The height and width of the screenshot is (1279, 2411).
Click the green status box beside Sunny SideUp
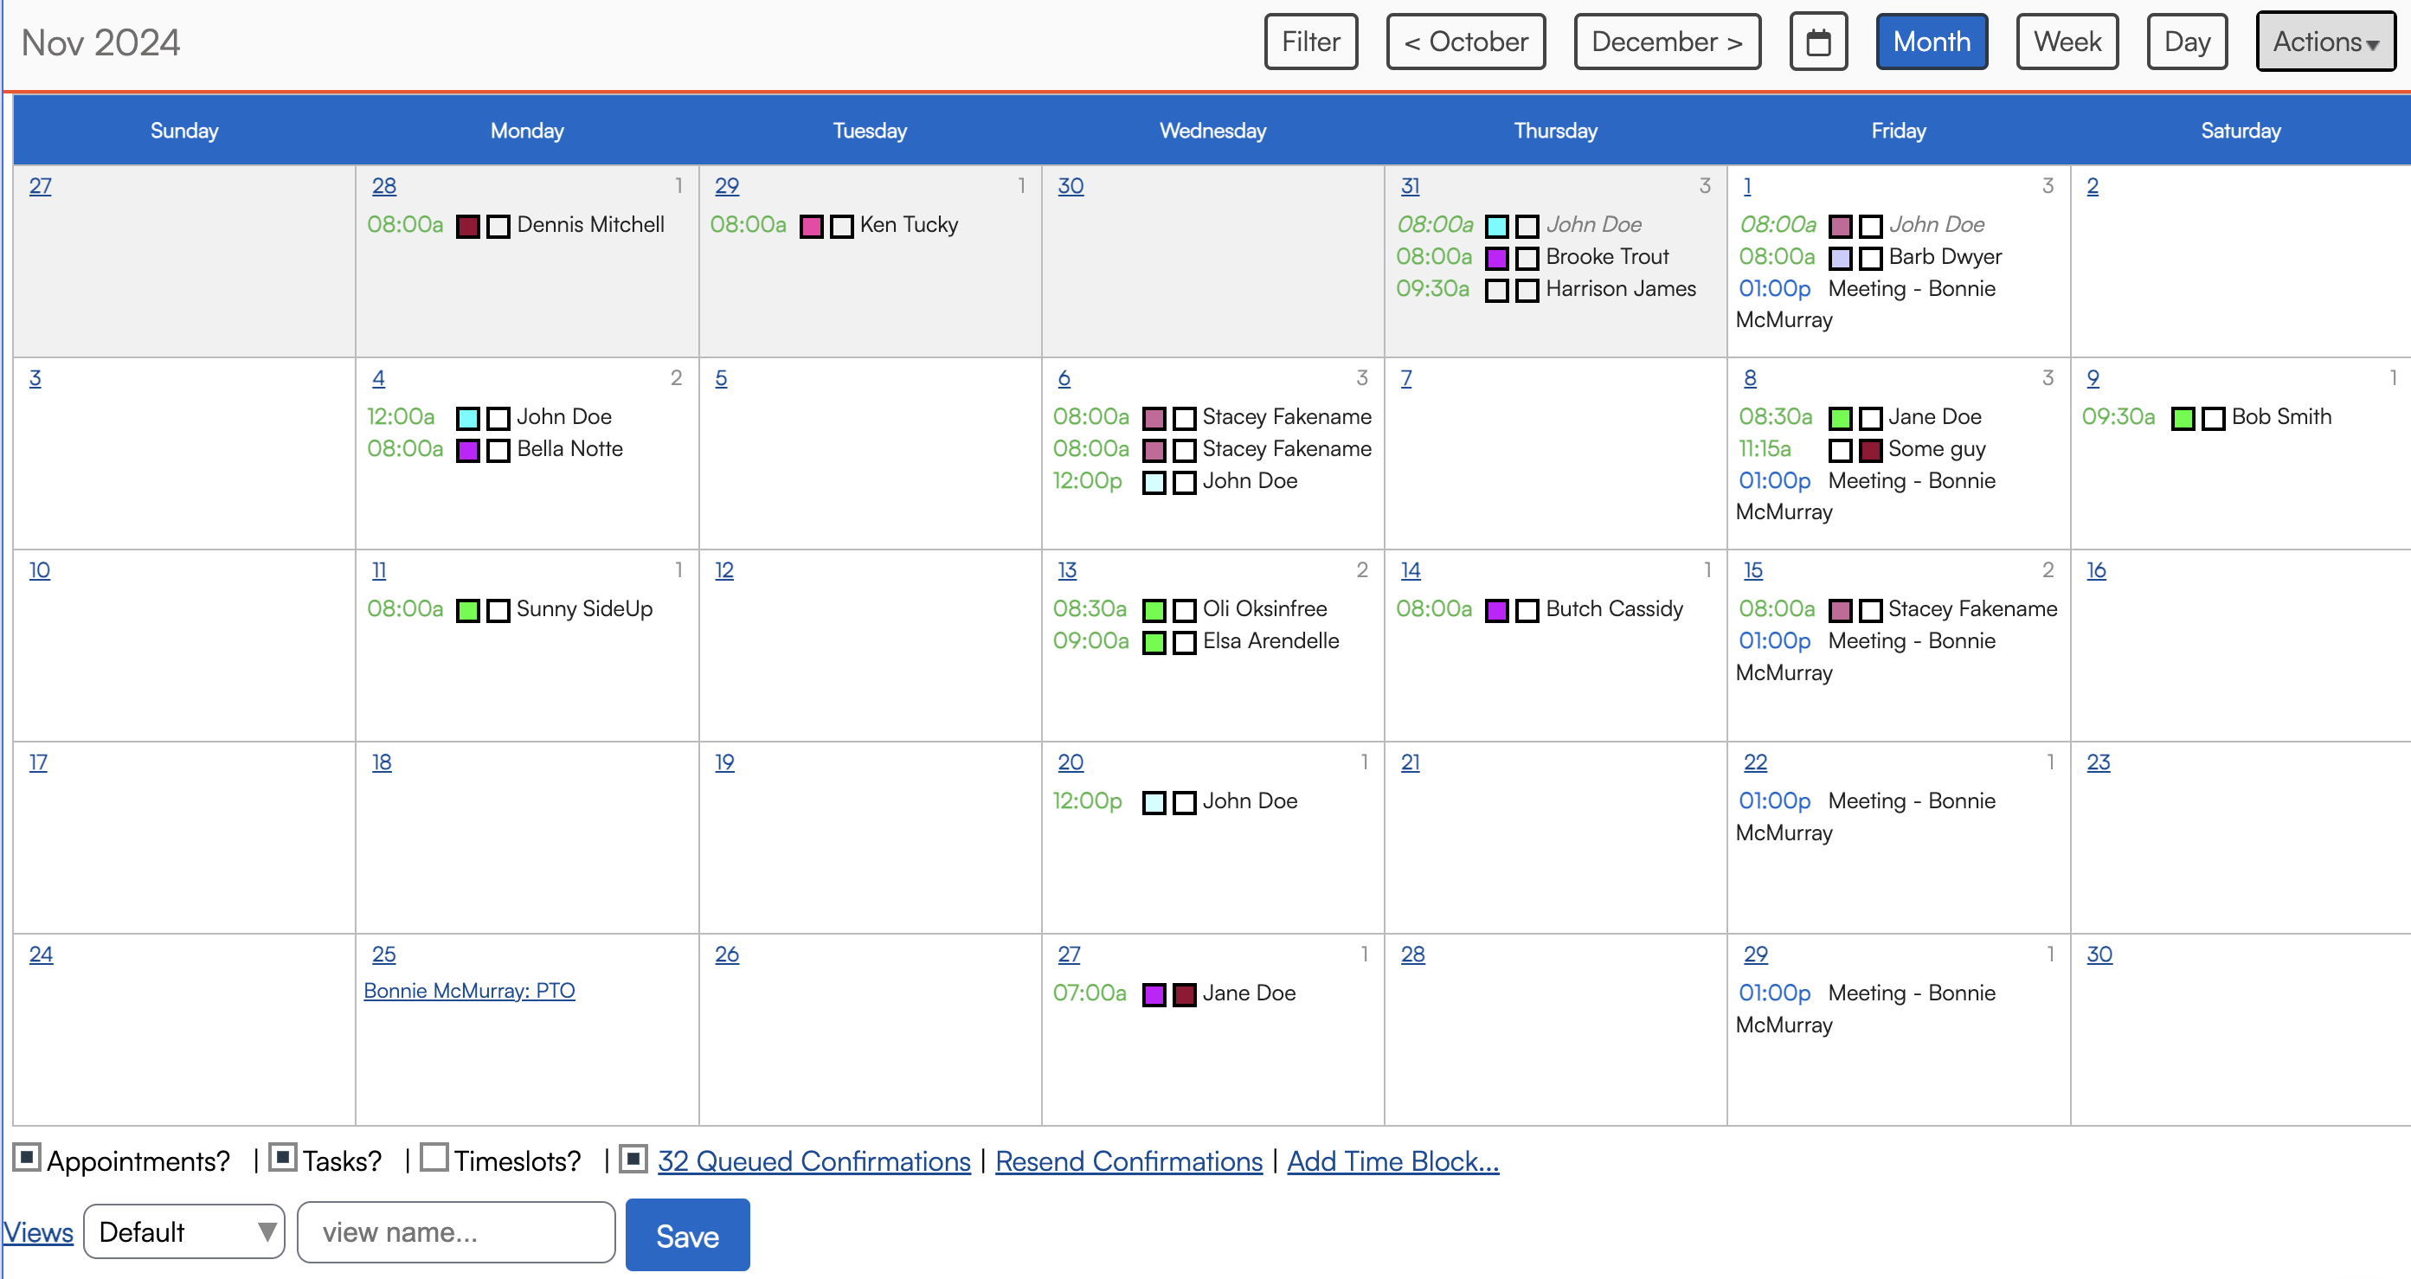click(x=468, y=611)
